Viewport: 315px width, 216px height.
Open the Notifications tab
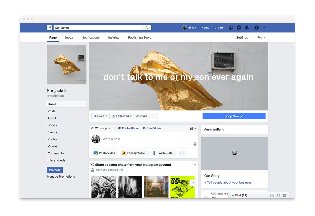pyautogui.click(x=91, y=37)
